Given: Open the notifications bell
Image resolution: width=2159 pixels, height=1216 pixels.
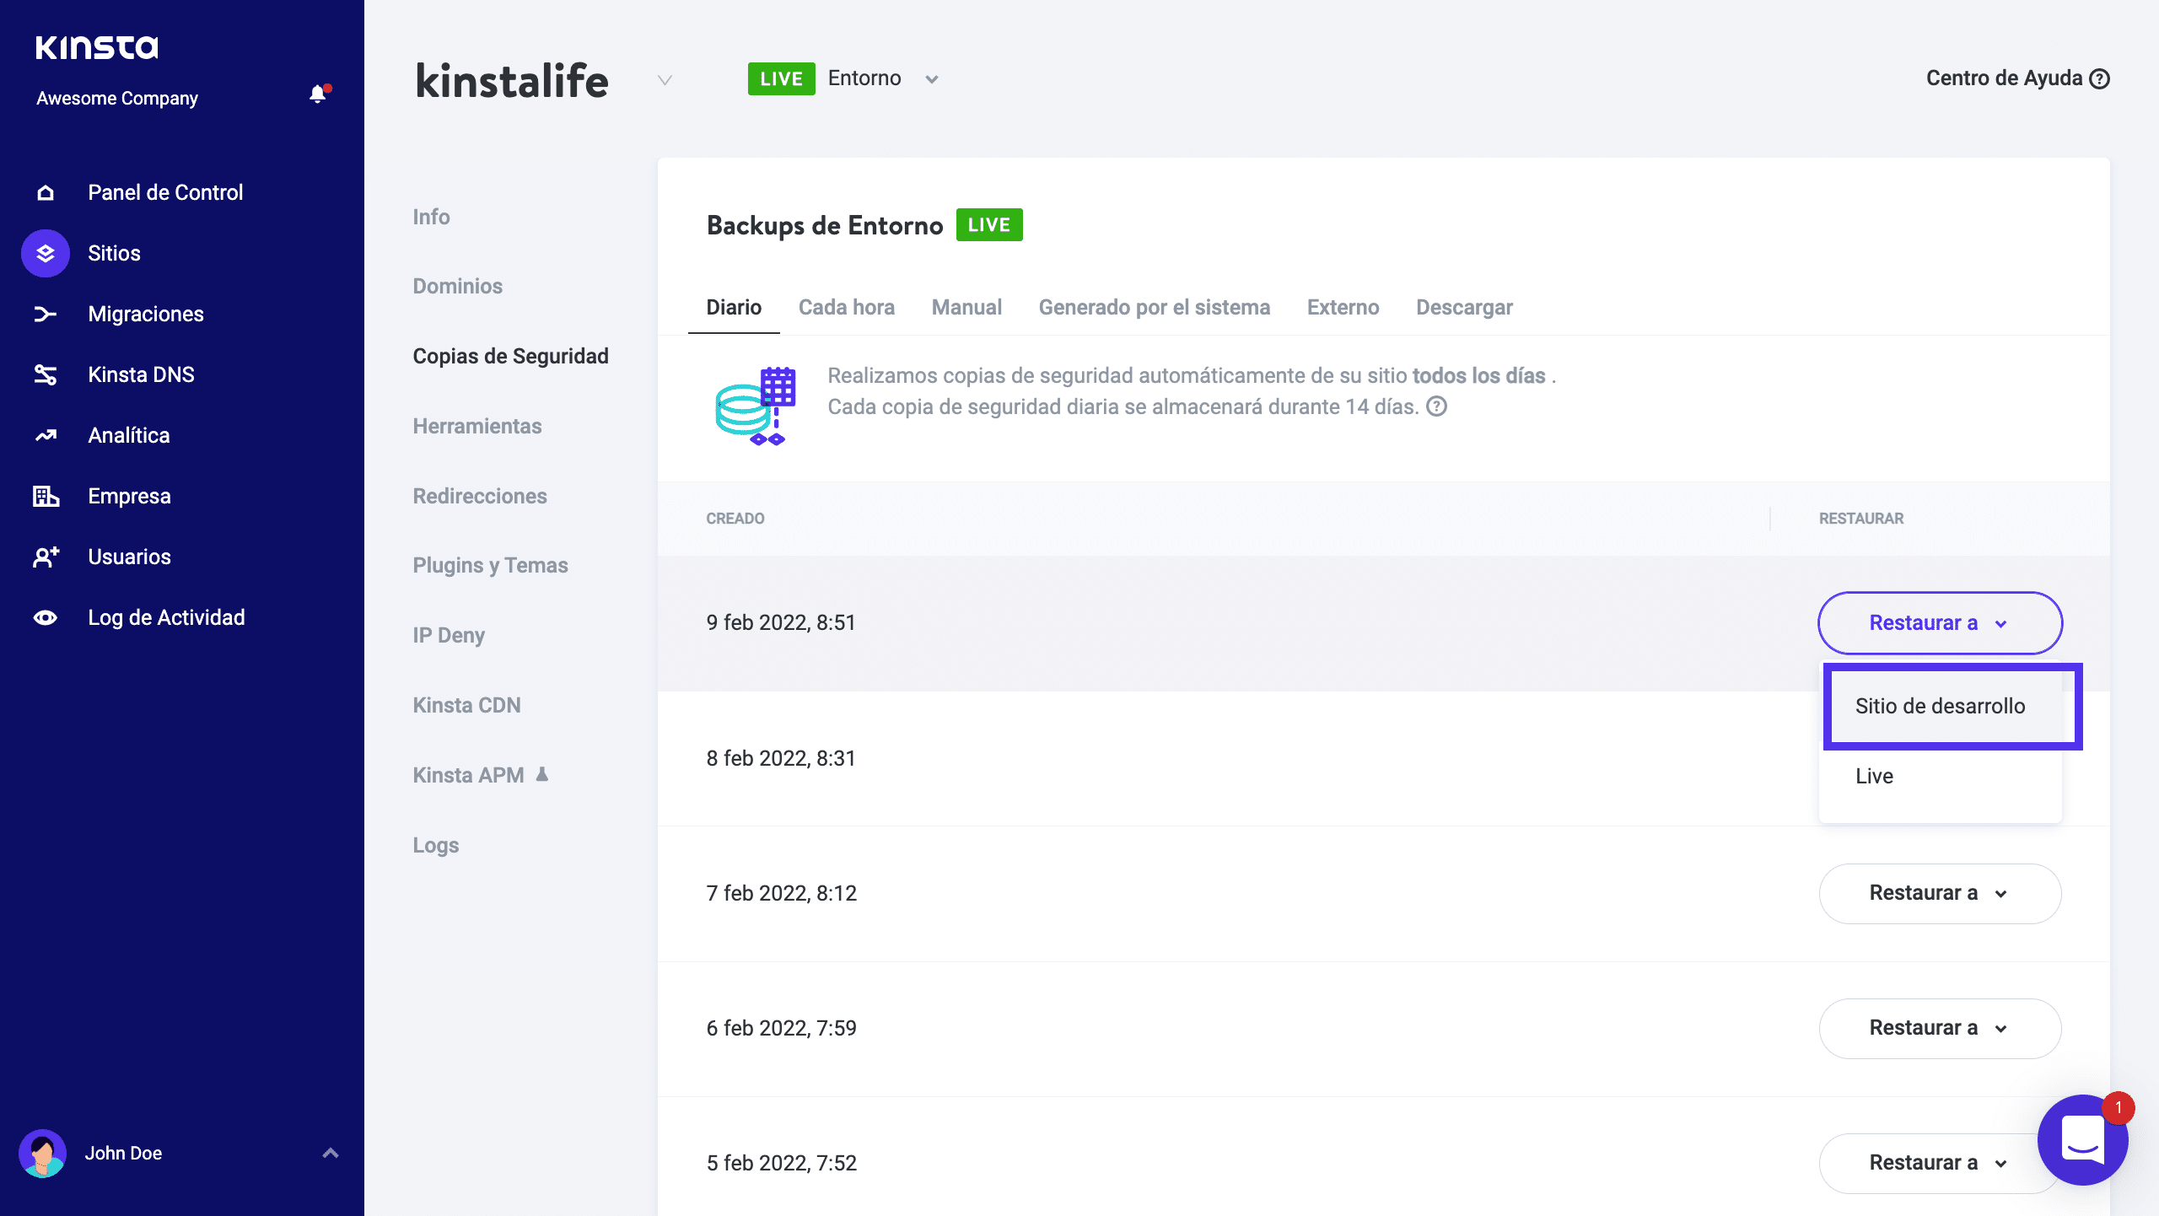Looking at the screenshot, I should 318,94.
